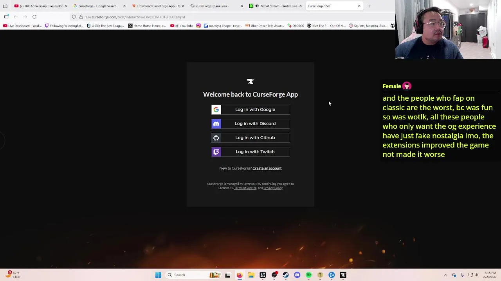The width and height of the screenshot is (501, 281).
Task: Open Discord from the taskbar
Action: click(297, 275)
